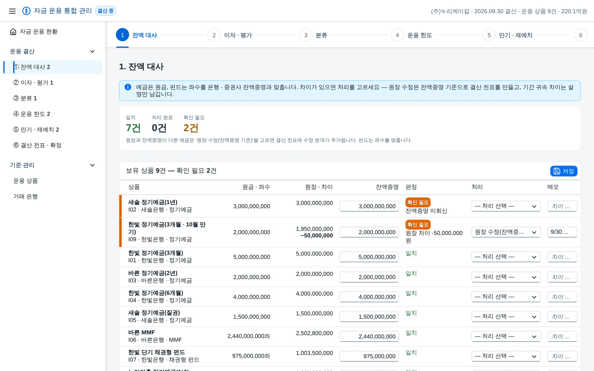The height and width of the screenshot is (371, 594).
Task: Click 잔액증명 field showing 2,440,000,000
Action: (369, 336)
